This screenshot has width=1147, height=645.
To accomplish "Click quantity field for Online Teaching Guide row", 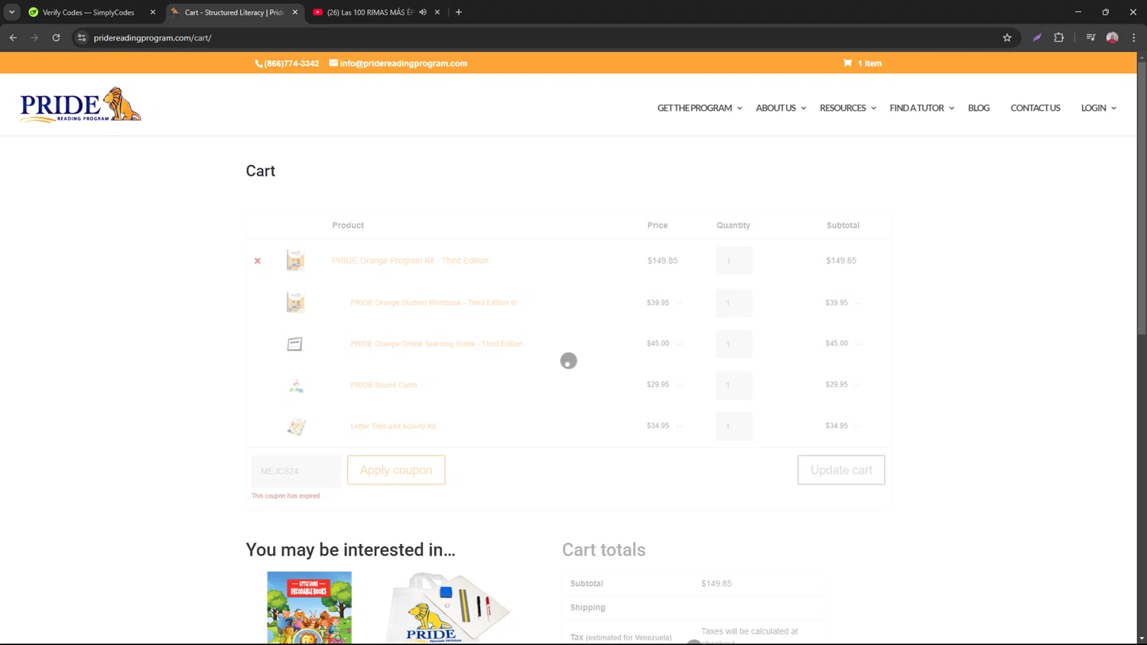I will tap(734, 344).
